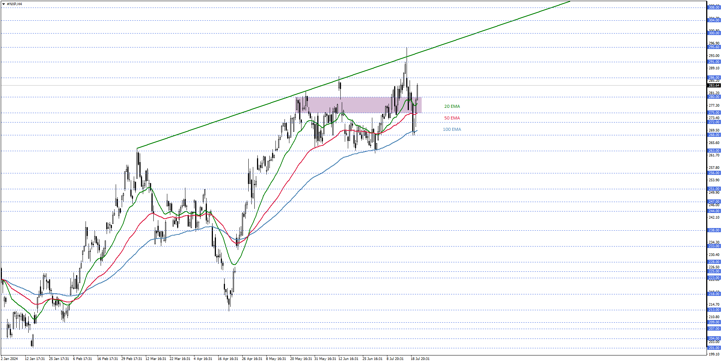
Task: Click the 4 Apr 16:31 date label
Action: point(203,359)
